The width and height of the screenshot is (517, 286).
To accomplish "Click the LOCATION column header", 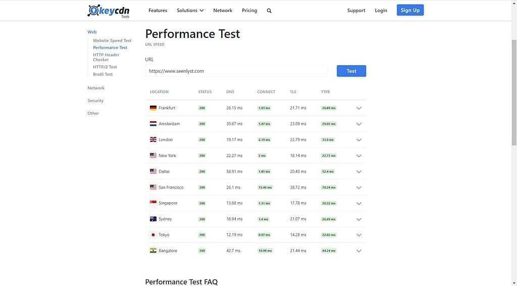I will point(159,92).
